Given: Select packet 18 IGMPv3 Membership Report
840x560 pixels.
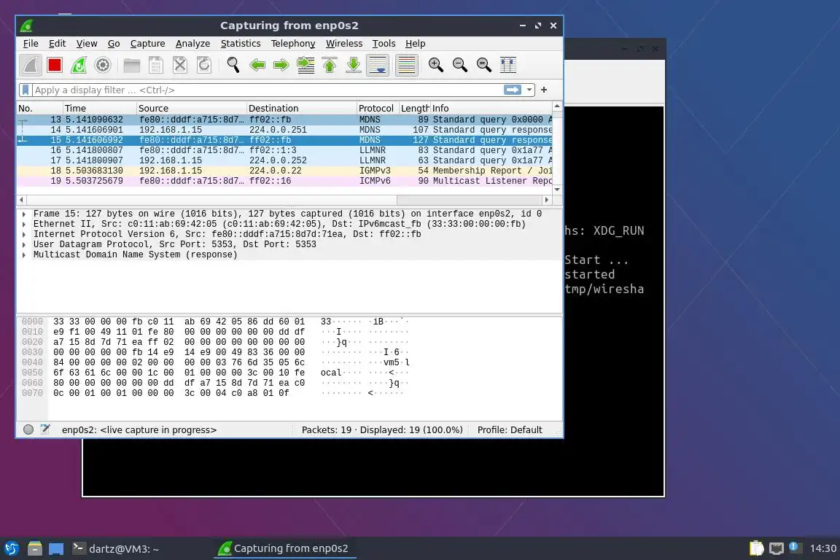Looking at the screenshot, I should click(x=284, y=171).
